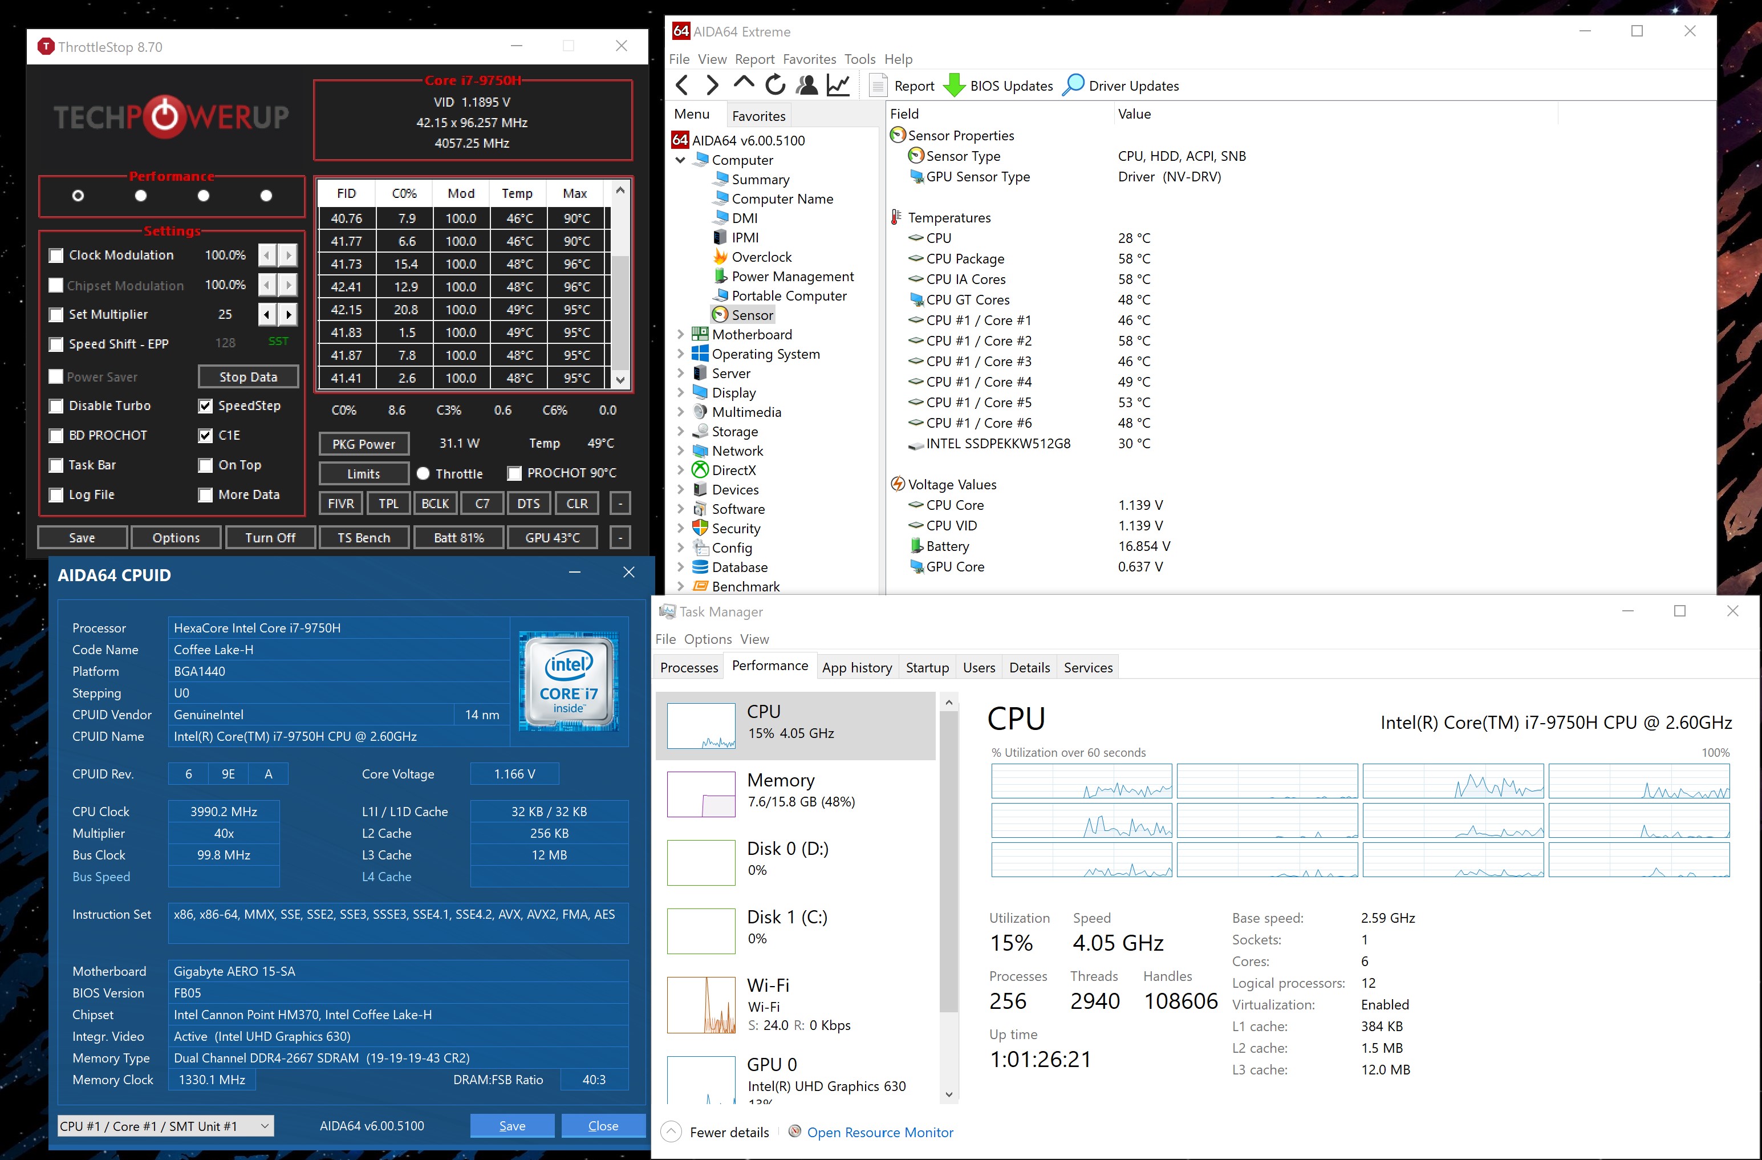This screenshot has height=1160, width=1762.
Task: Expand the Display tree node
Action: pos(680,392)
